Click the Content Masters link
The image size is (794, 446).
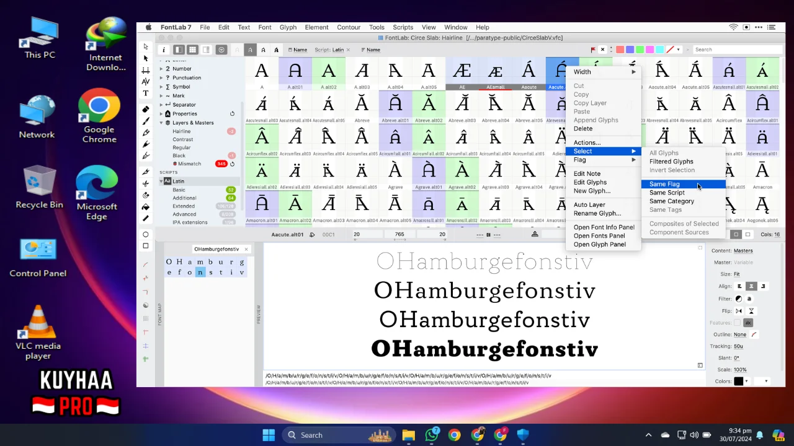click(743, 251)
